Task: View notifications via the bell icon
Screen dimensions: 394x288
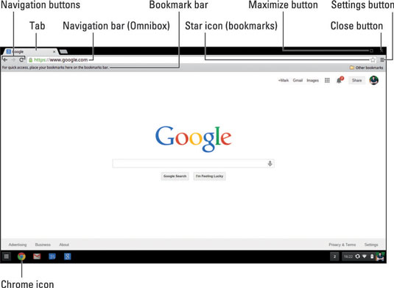Action: [340, 80]
